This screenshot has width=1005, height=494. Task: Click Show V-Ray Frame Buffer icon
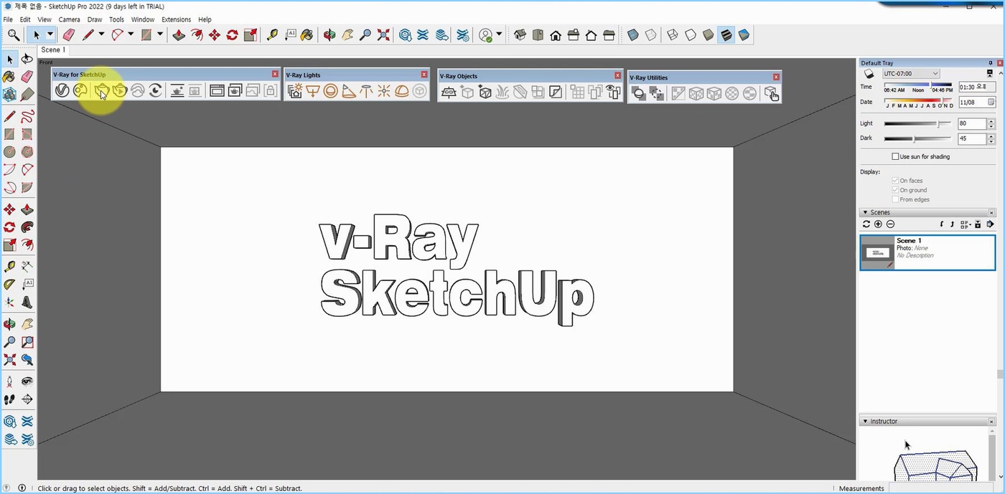(x=217, y=91)
